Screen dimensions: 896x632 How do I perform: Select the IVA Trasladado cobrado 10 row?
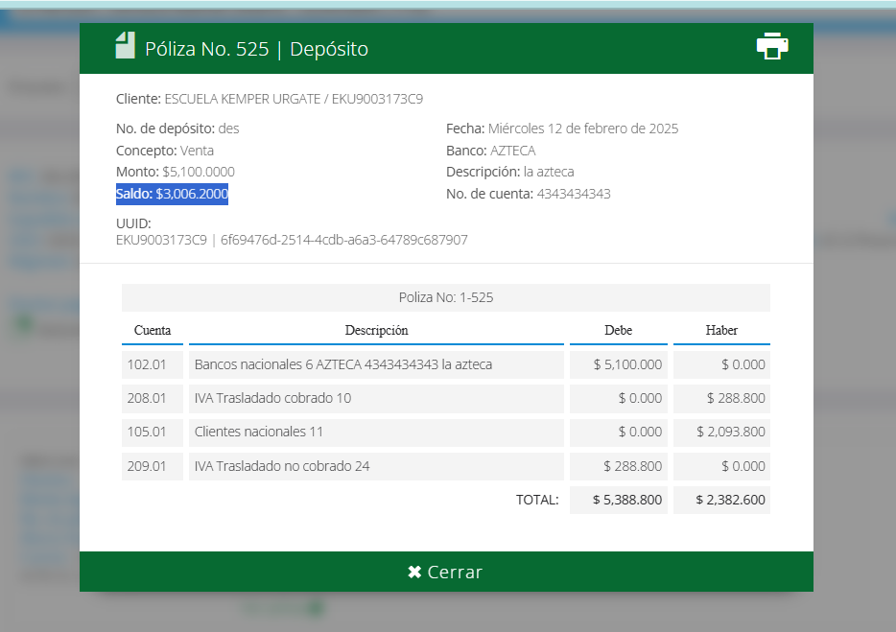coord(272,398)
